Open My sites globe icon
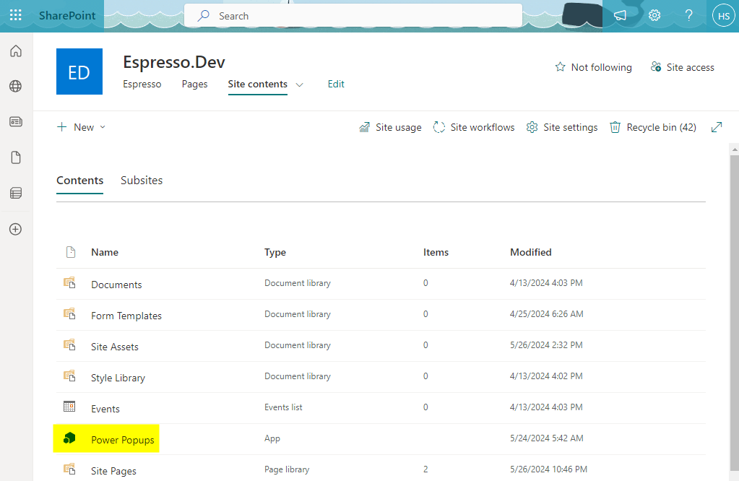Image resolution: width=739 pixels, height=481 pixels. (x=16, y=87)
